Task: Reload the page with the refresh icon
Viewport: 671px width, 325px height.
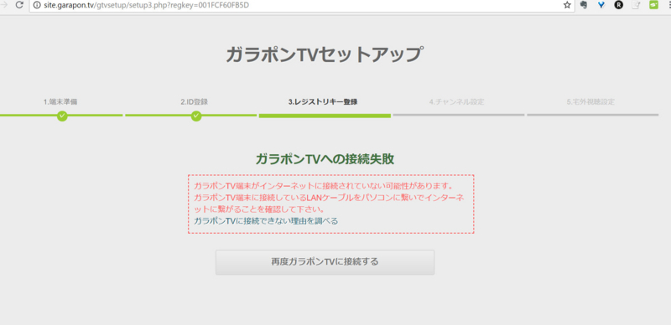Action: tap(19, 5)
